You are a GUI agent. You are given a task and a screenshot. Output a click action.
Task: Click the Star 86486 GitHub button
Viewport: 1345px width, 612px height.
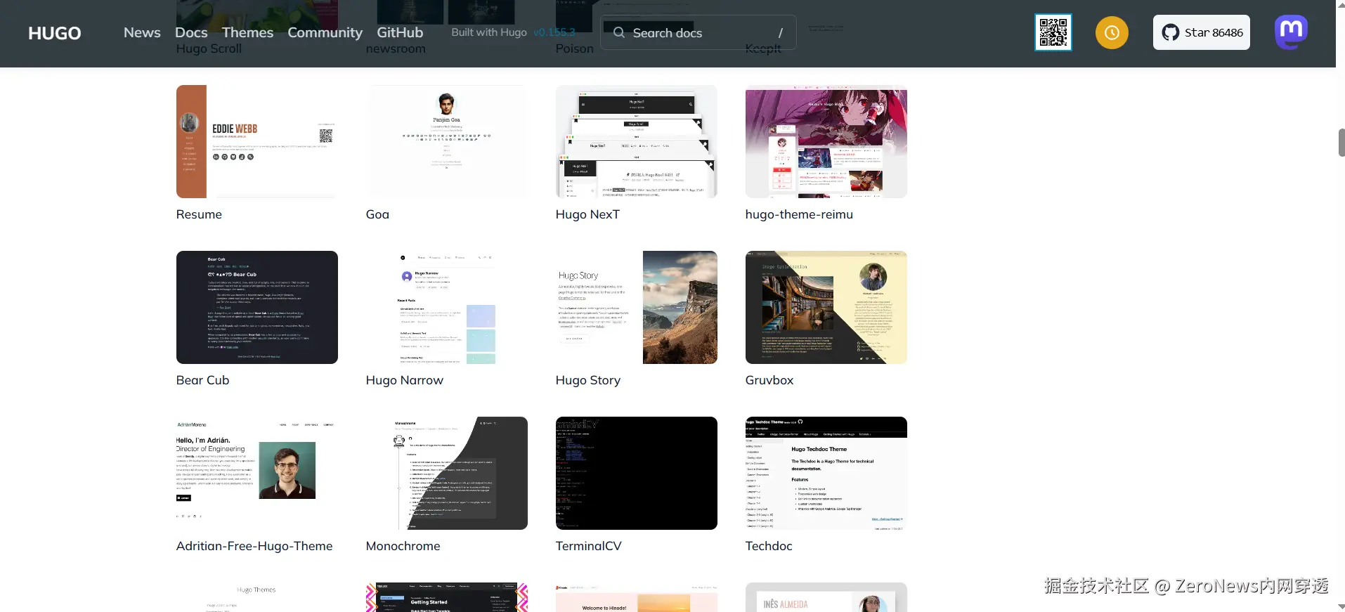coord(1201,32)
